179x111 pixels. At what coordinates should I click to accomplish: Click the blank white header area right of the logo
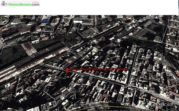tap(106, 7)
